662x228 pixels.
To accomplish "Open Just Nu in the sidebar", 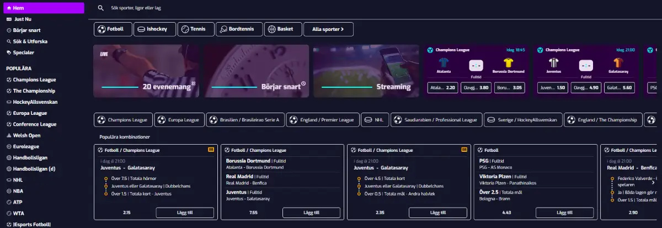I will pyautogui.click(x=23, y=19).
